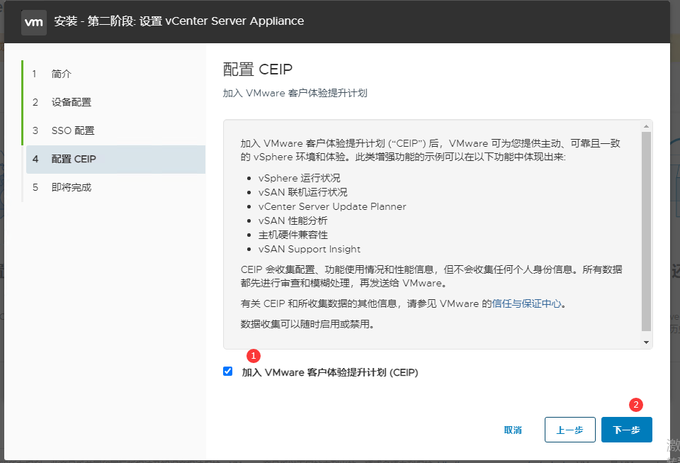Click the red number 2 annotation badge
This screenshot has width=680, height=463.
(x=636, y=405)
